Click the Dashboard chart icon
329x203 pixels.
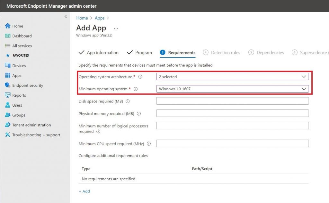[8, 36]
